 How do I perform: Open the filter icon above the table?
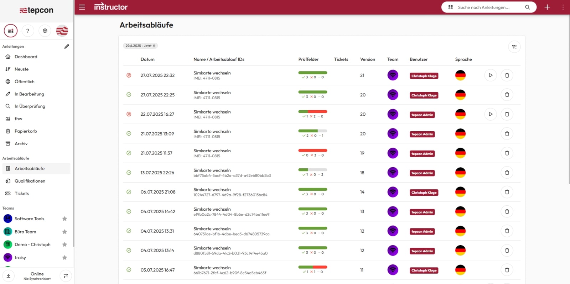[514, 47]
